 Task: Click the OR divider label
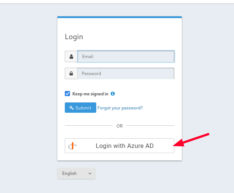[x=120, y=126]
